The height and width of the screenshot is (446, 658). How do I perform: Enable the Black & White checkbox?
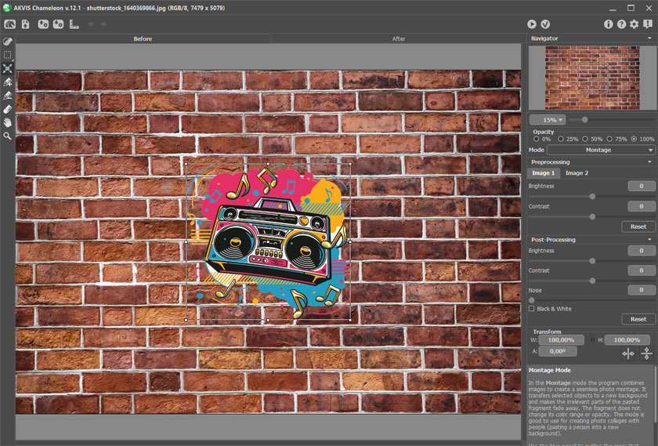(x=532, y=309)
